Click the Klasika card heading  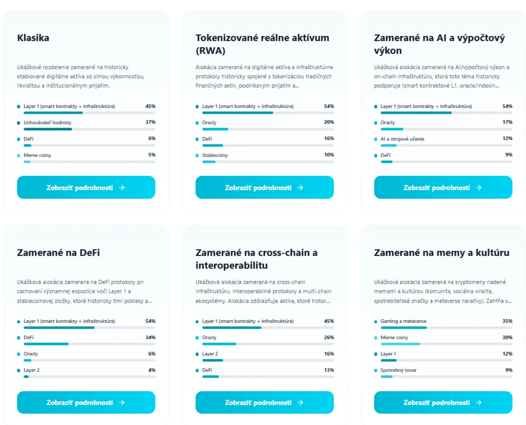(x=33, y=38)
